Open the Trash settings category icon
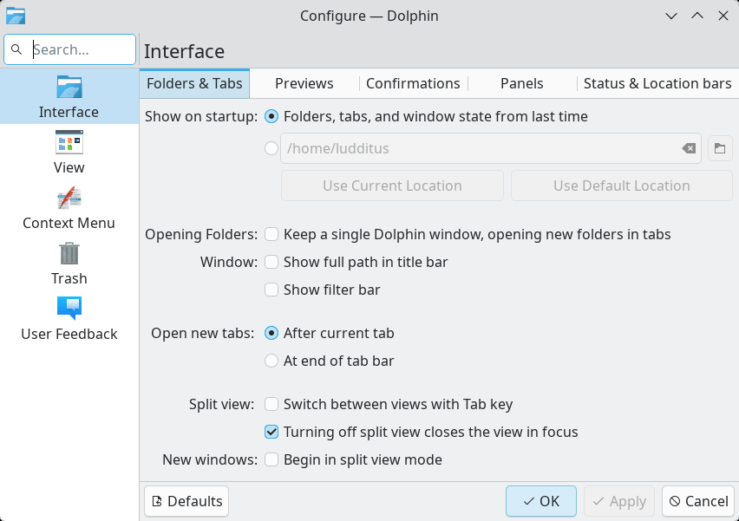Image resolution: width=739 pixels, height=521 pixels. (x=69, y=254)
